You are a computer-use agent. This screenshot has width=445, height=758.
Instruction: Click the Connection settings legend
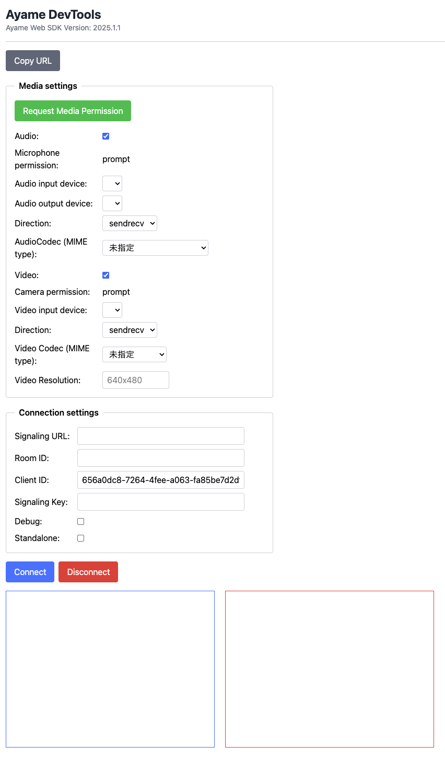tap(58, 412)
